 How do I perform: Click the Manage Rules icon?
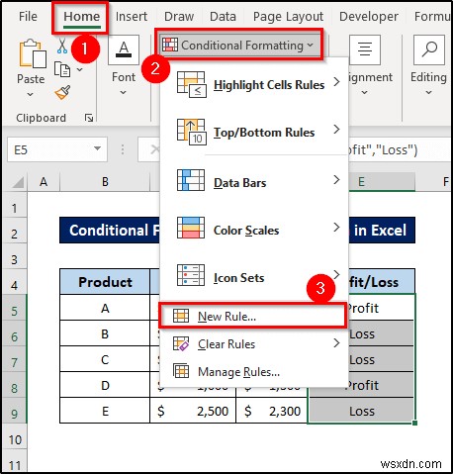click(x=181, y=371)
